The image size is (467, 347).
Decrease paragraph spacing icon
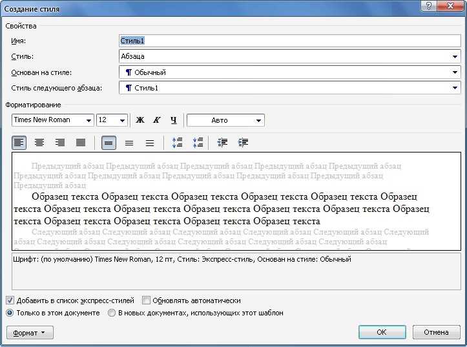tap(198, 143)
